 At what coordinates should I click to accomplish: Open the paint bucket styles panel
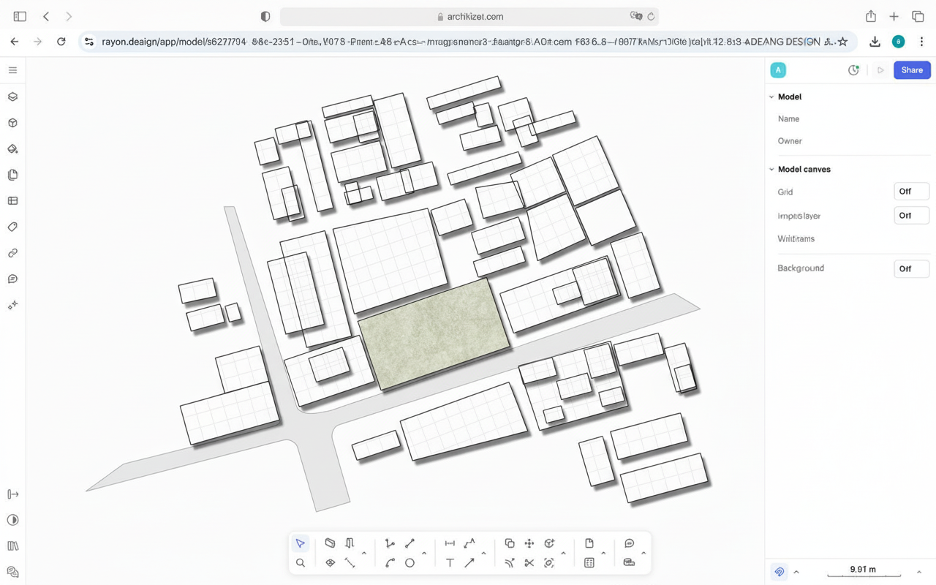coord(12,149)
